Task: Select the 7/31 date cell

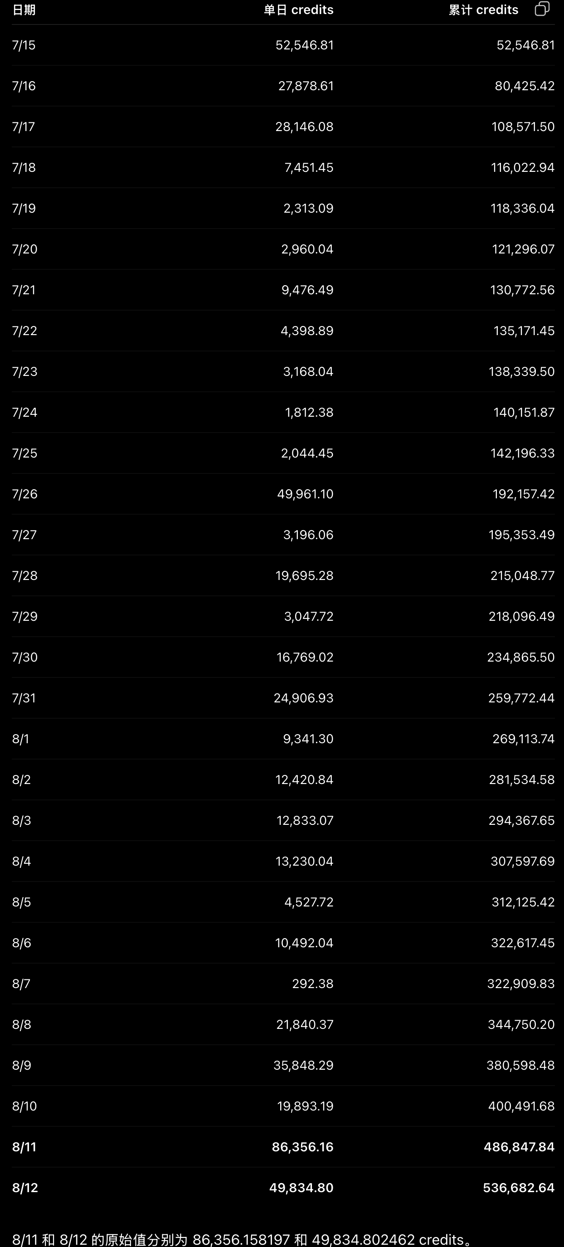Action: (24, 698)
